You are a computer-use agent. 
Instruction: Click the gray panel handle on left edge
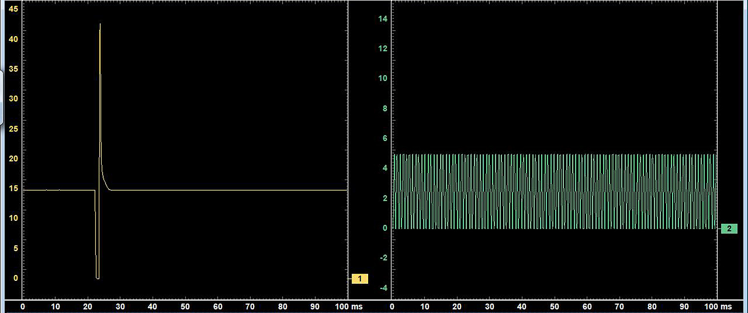(1, 98)
